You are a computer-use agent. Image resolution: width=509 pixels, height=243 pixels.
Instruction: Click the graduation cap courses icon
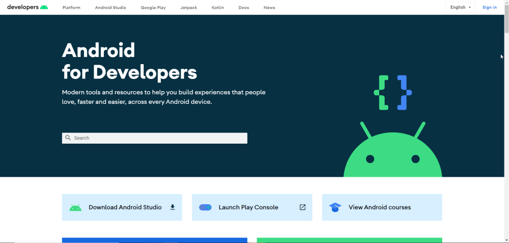pos(335,207)
